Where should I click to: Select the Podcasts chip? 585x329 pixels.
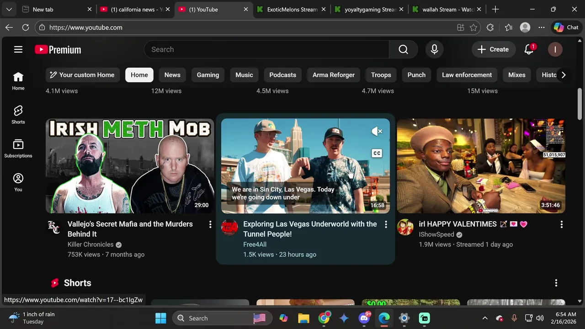tap(282, 75)
